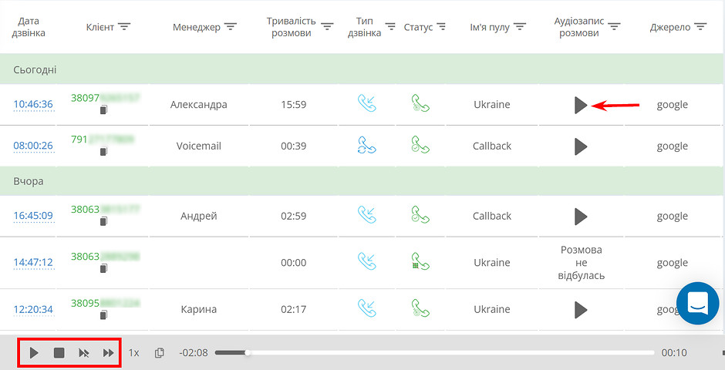Open the Клієнт column filter

[124, 27]
